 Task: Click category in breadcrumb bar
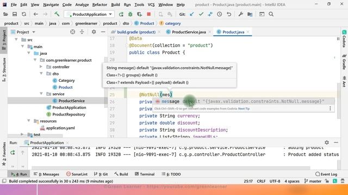173,23
